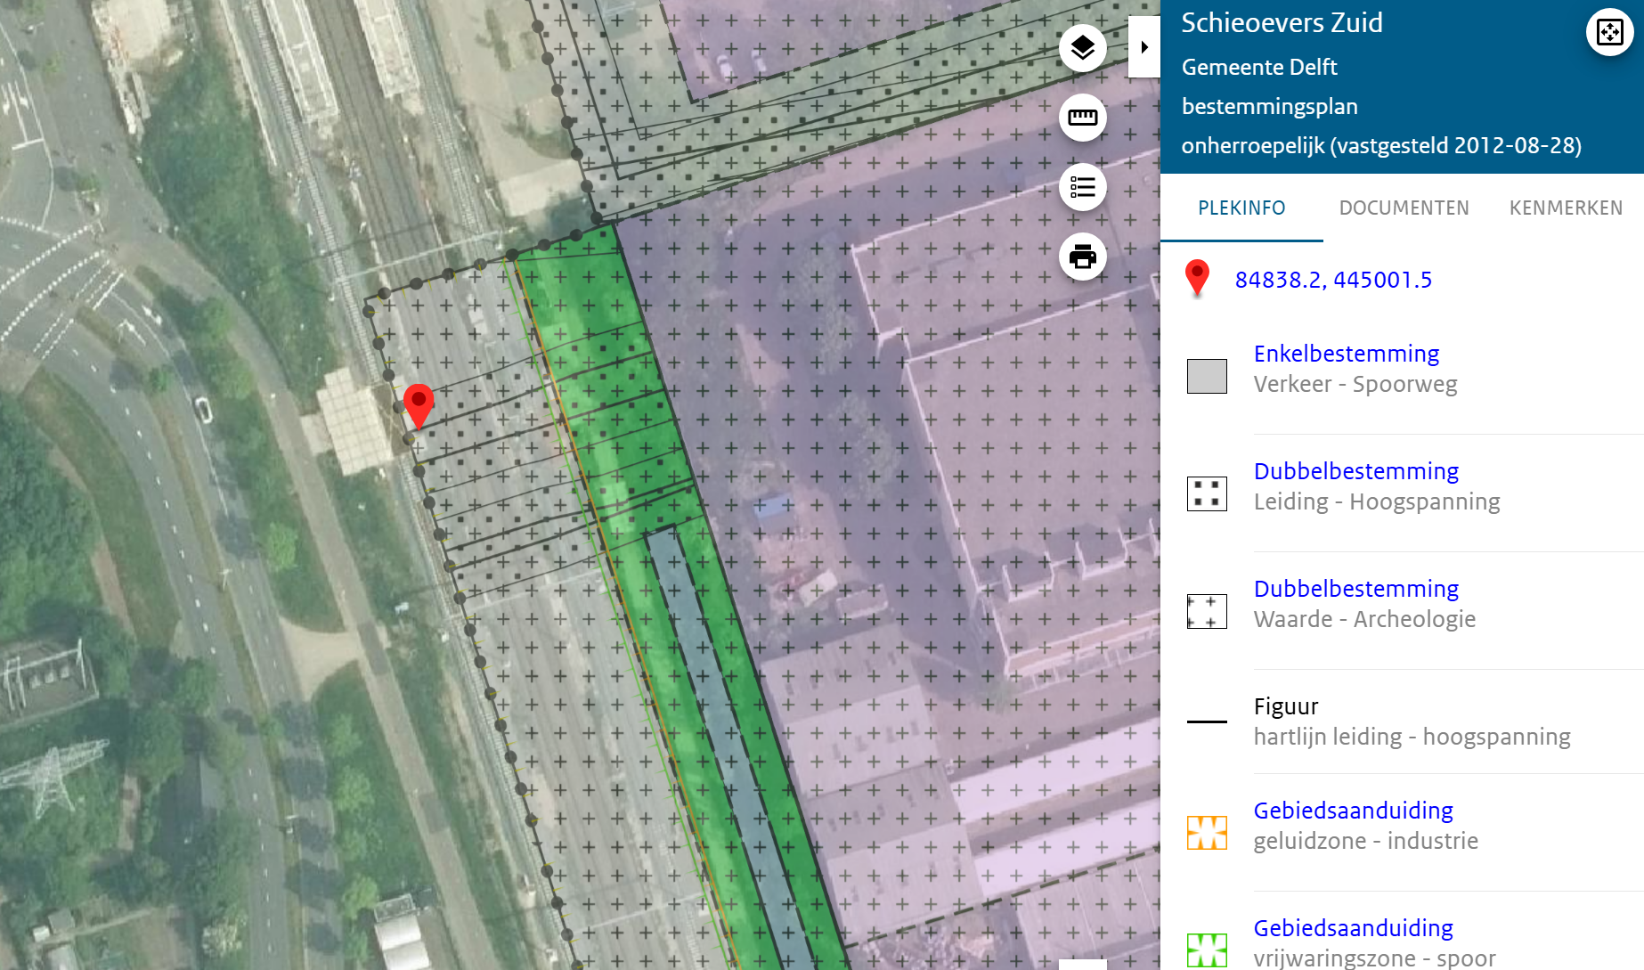Viewport: 1644px width, 970px height.
Task: Click the orange geluidzone - industrie symbol
Action: (1207, 833)
